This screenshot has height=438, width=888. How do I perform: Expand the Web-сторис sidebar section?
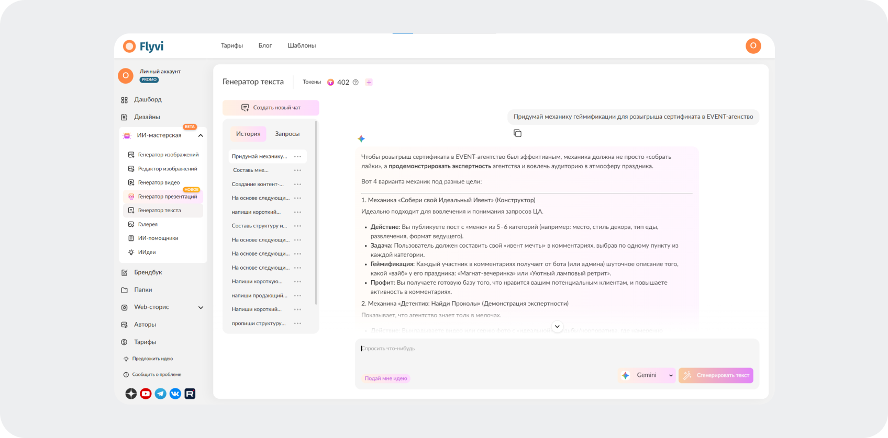pyautogui.click(x=201, y=307)
